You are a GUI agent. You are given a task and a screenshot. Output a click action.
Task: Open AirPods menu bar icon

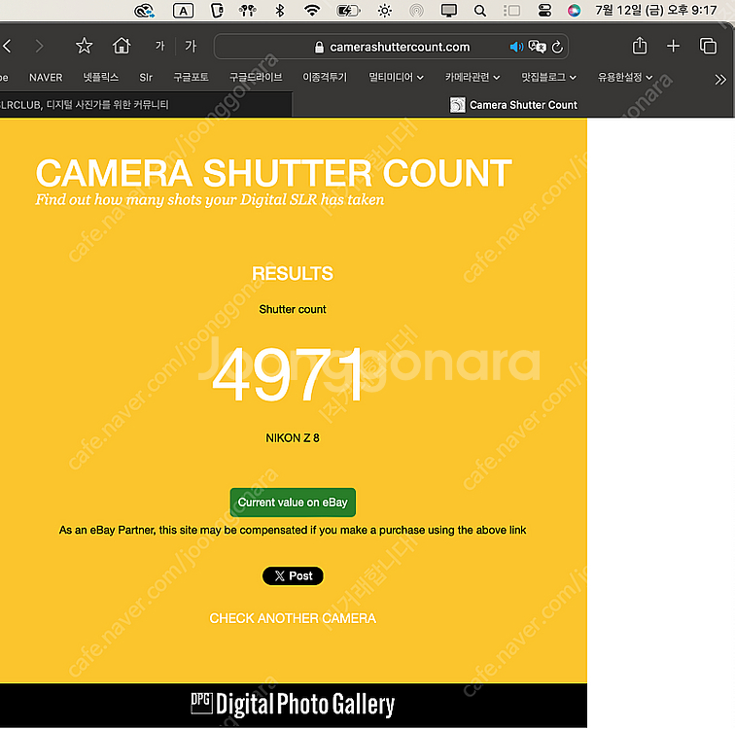[x=248, y=11]
